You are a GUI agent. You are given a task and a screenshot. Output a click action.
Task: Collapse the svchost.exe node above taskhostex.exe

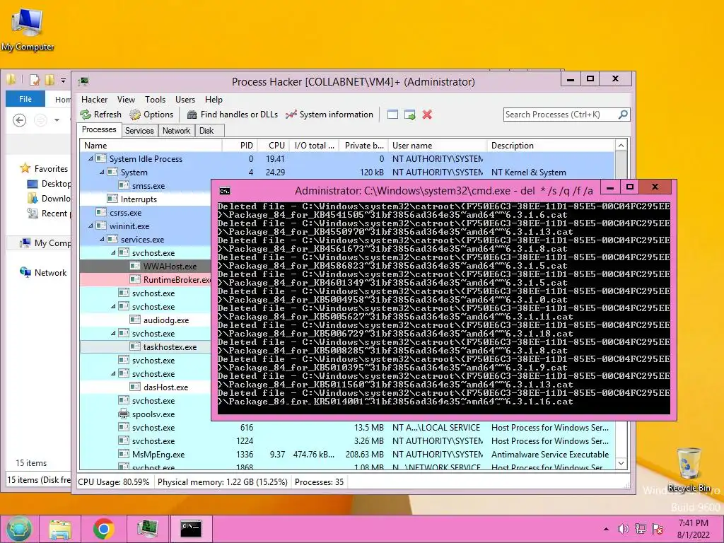pos(113,334)
